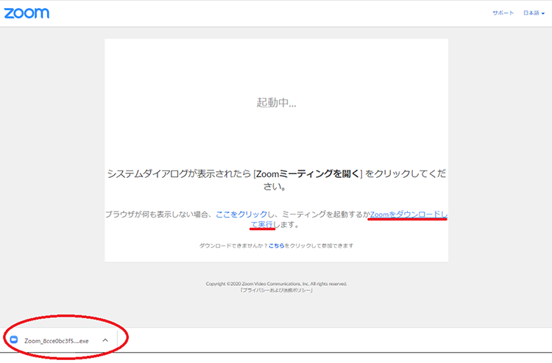Open the downloaded Zoom_8cce0bc3f5 exe file
The height and width of the screenshot is (363, 552).
click(x=56, y=341)
